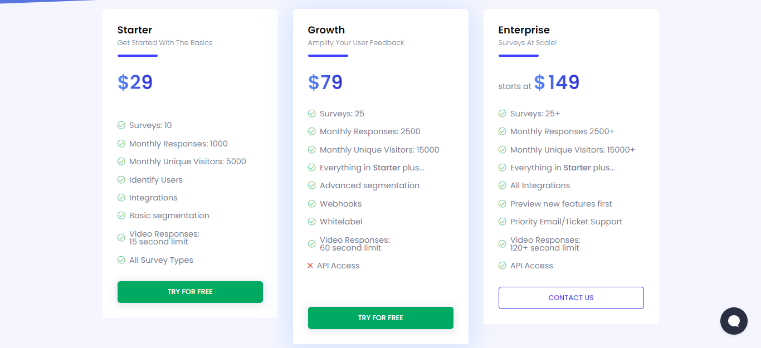Click the checkmark beside Whitelabel
761x348 pixels.
click(311, 222)
